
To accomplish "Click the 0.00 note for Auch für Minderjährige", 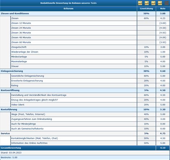I will tap(163, 124).
